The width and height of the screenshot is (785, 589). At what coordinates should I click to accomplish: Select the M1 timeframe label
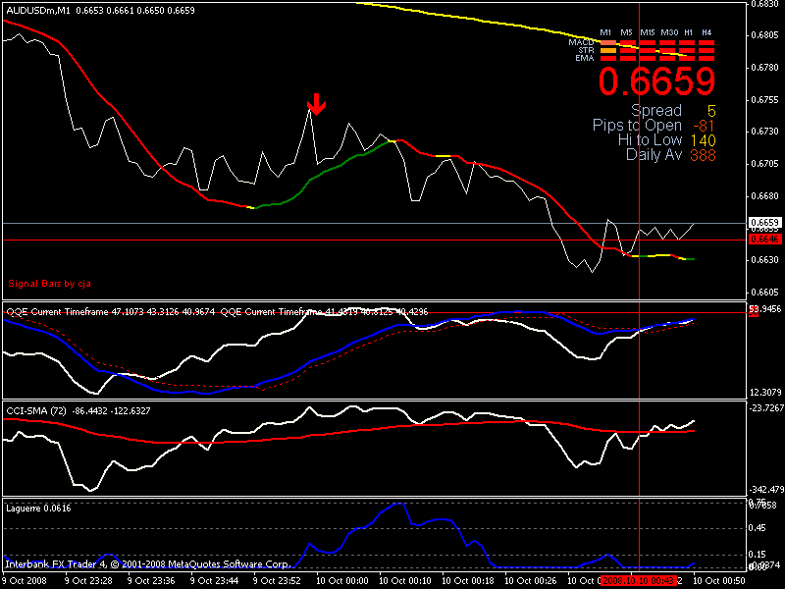[x=606, y=33]
